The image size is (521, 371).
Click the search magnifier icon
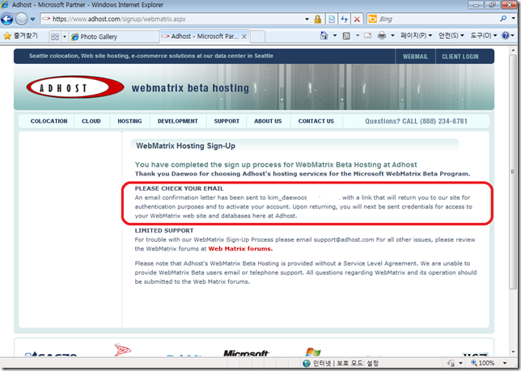tap(503, 19)
